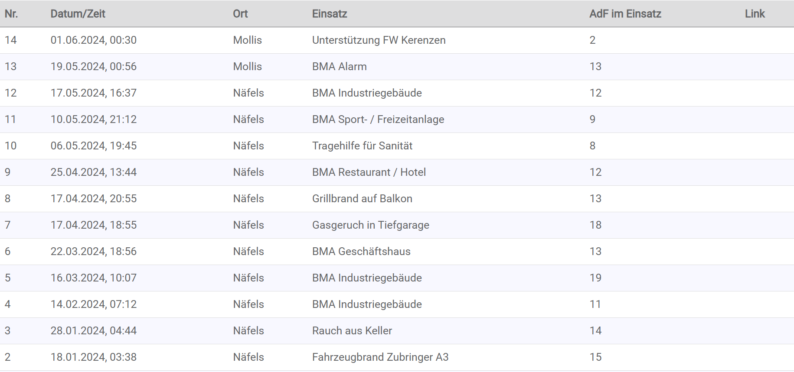
Task: Click the "Link" column header
Action: (x=755, y=14)
